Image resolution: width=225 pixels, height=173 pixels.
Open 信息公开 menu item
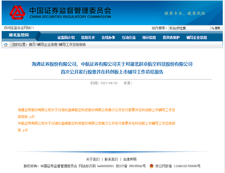(x=88, y=37)
